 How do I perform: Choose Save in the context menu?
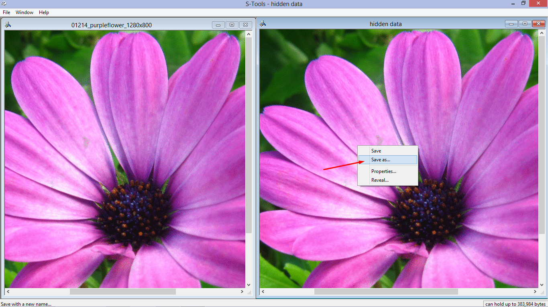(x=388, y=151)
